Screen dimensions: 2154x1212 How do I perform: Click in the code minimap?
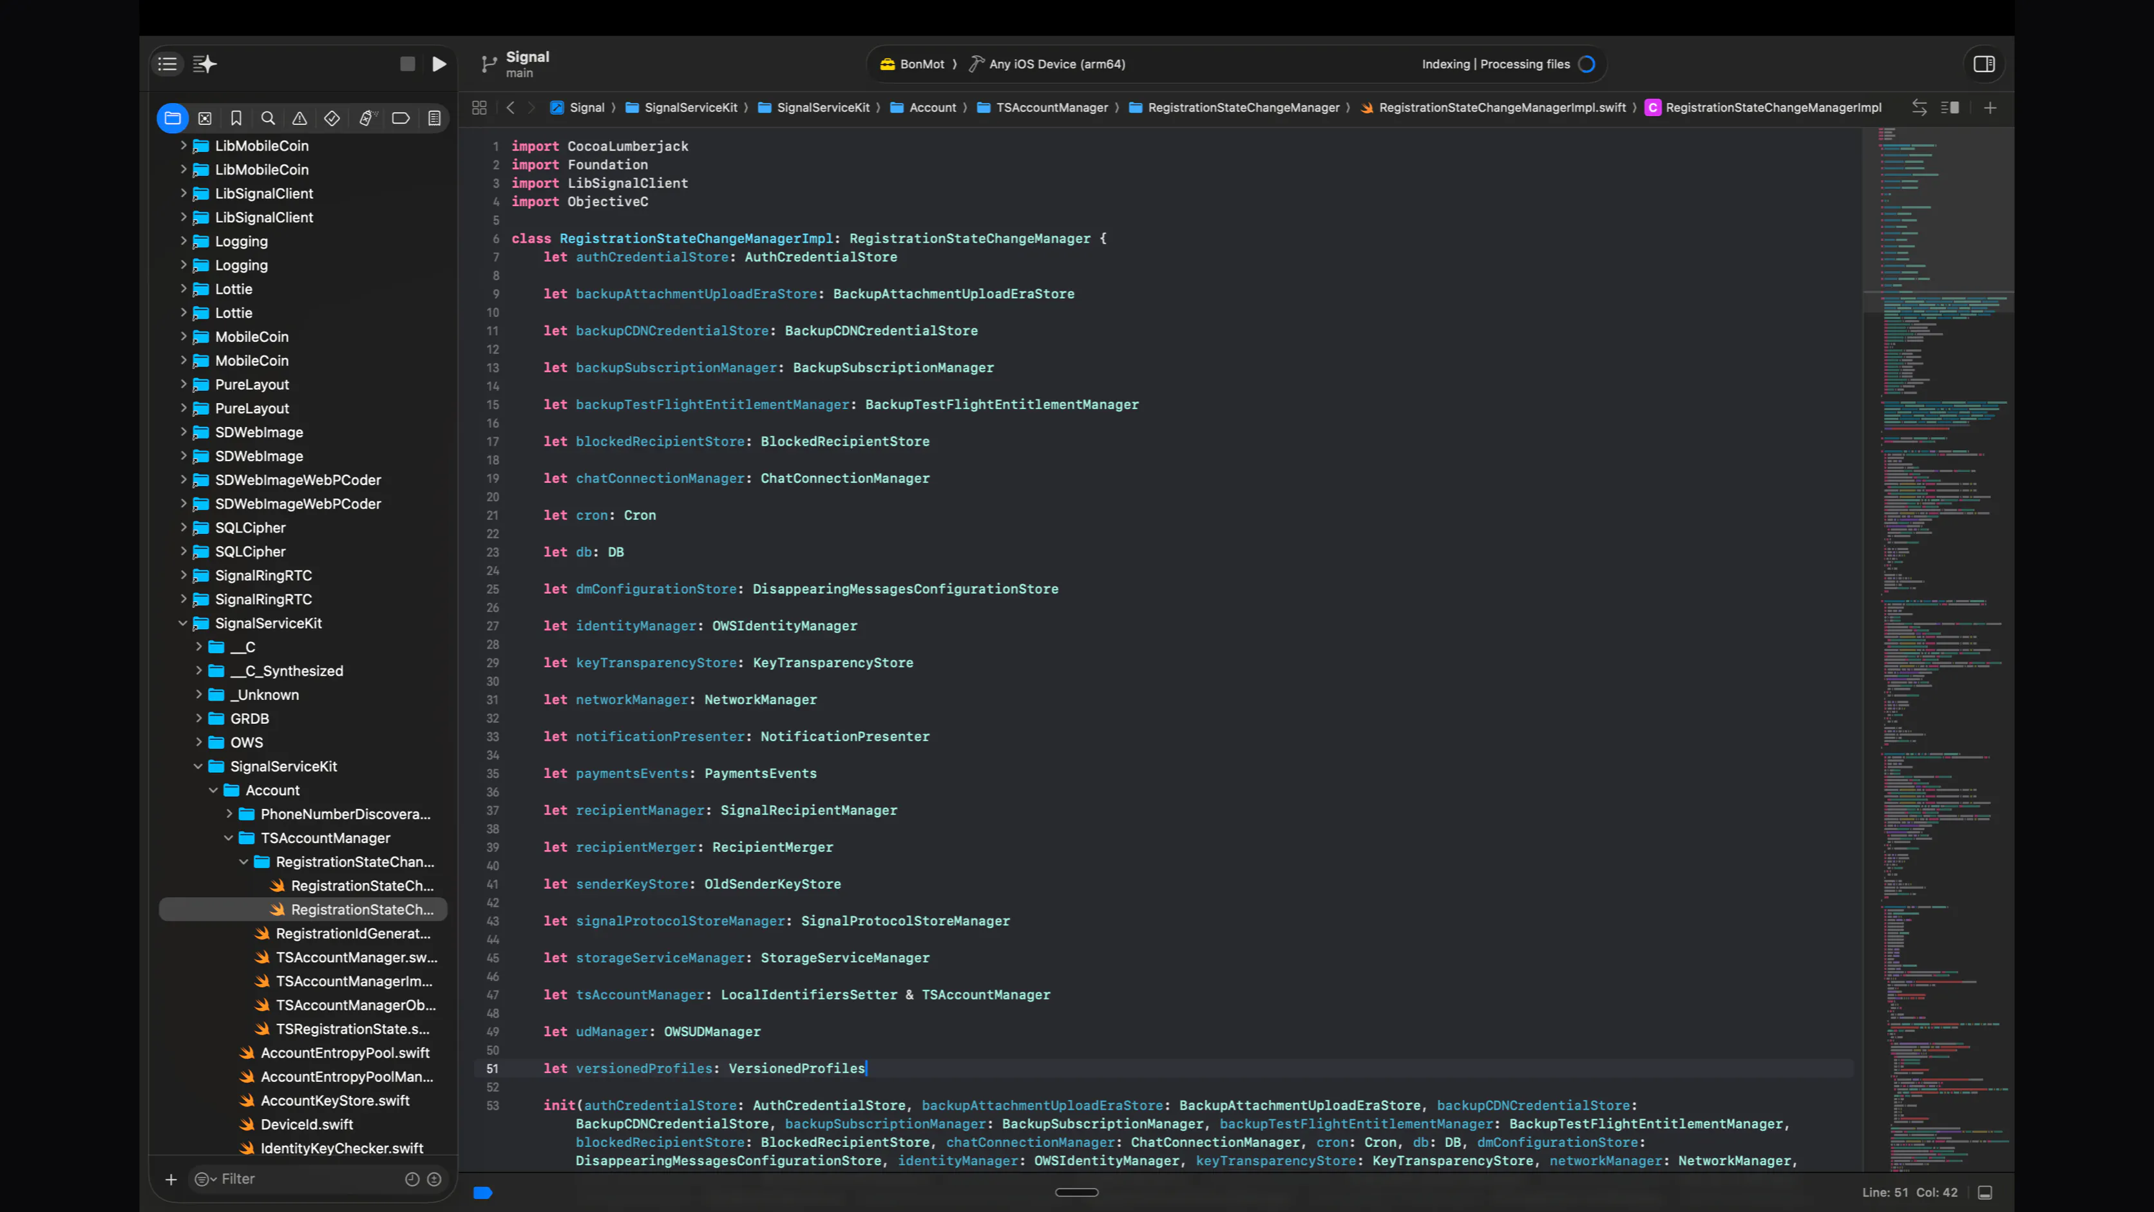point(1938,649)
